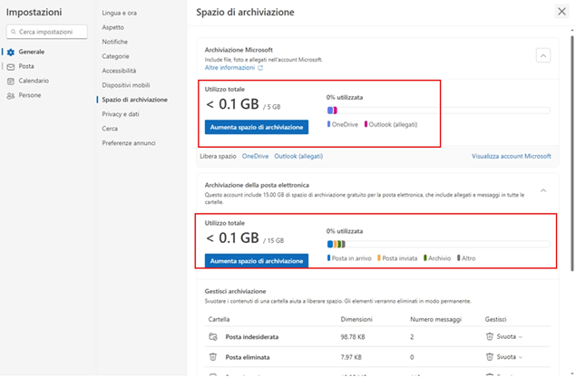
Task: Collapse the Archiviazione Microsoft section
Action: coord(543,56)
